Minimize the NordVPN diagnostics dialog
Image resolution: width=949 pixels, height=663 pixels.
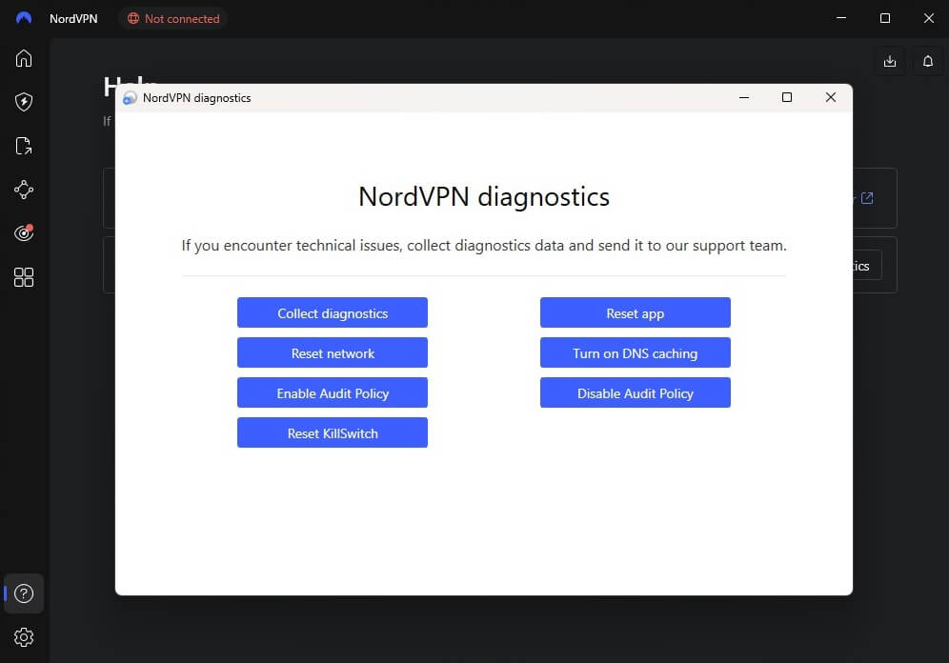click(x=744, y=97)
